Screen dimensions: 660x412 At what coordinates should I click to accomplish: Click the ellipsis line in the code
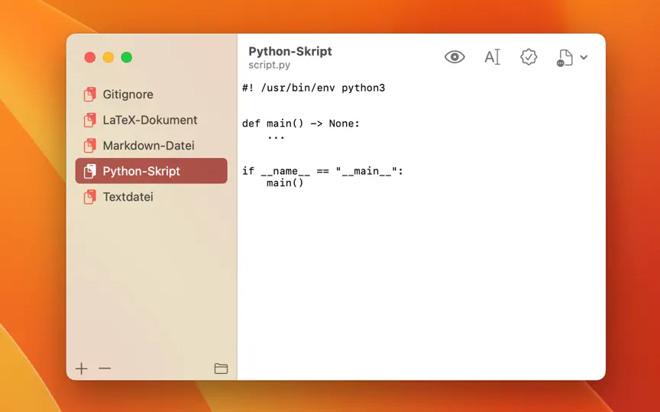pos(276,136)
